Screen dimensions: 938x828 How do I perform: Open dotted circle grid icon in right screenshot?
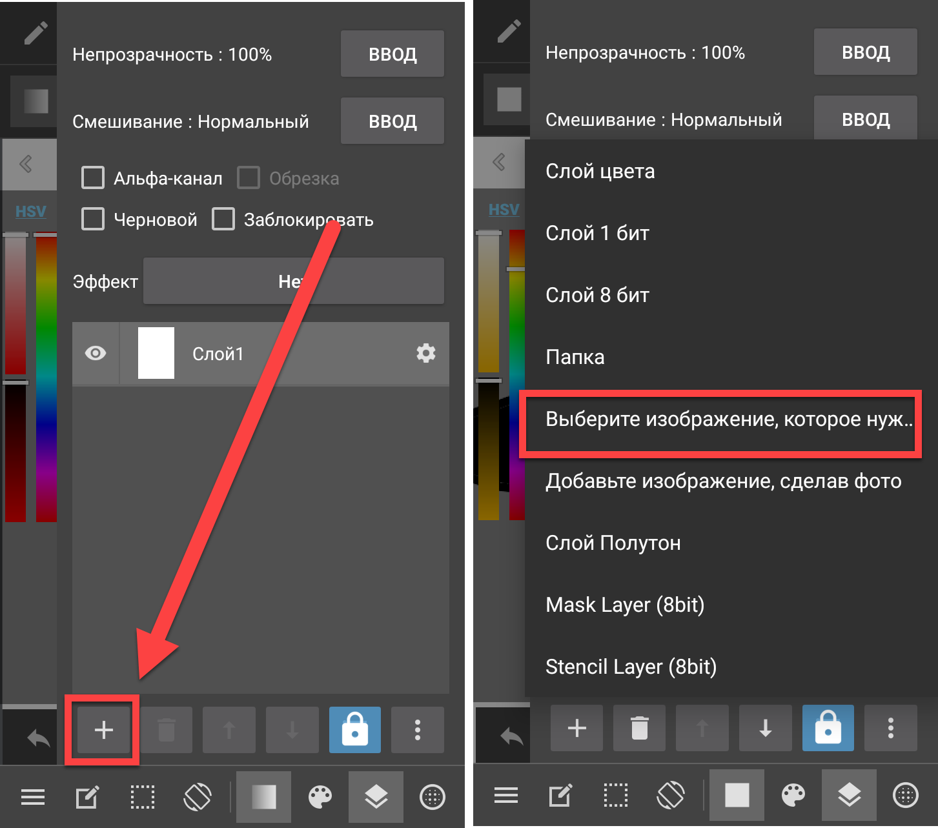click(906, 796)
